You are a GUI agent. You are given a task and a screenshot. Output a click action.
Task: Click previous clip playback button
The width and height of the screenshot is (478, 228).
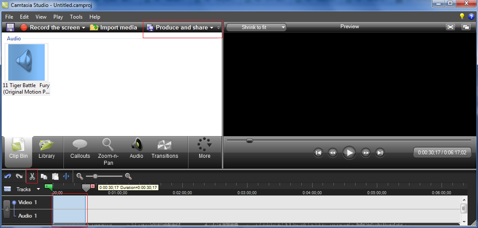[318, 153]
